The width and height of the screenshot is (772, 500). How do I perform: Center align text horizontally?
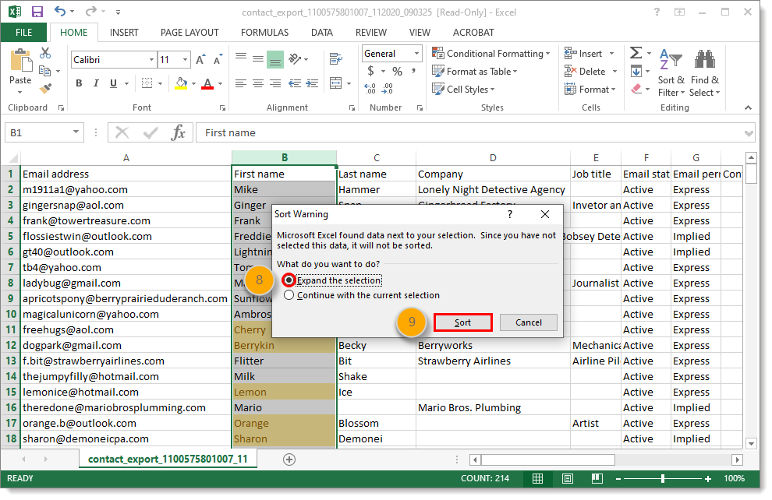(x=258, y=83)
